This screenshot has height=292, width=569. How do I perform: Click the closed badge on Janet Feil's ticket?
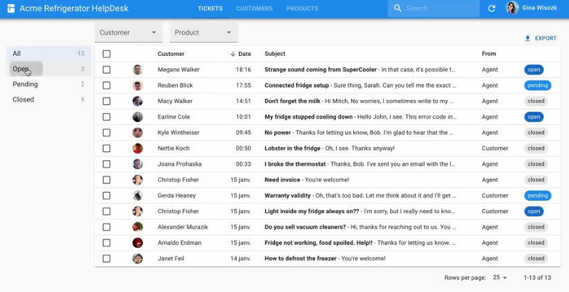536,259
